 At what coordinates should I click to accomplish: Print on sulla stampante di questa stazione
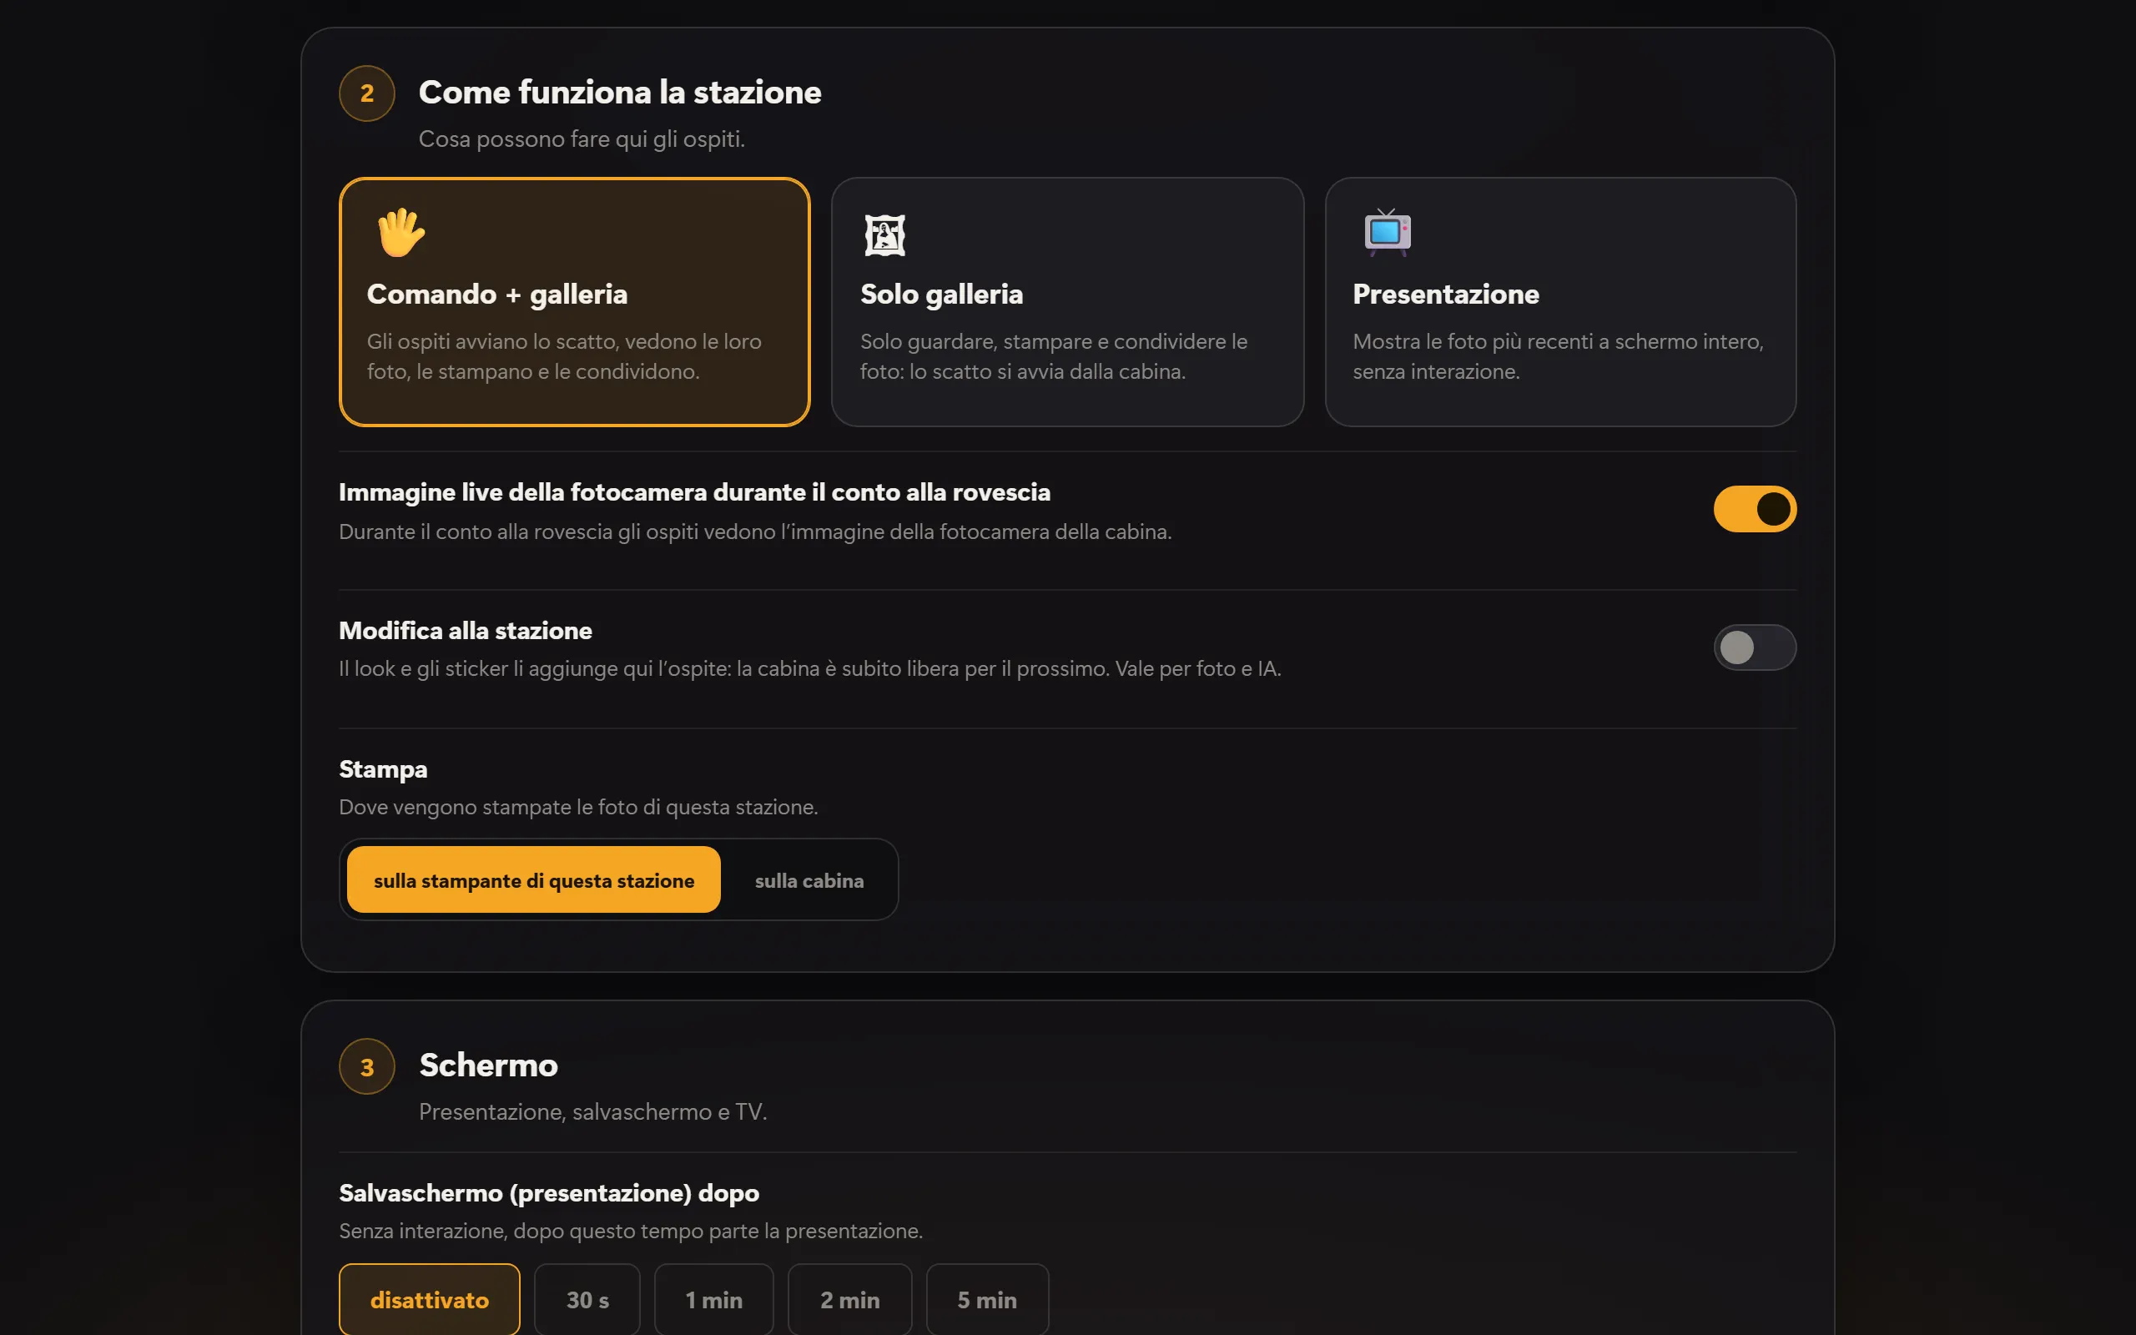pos(534,880)
